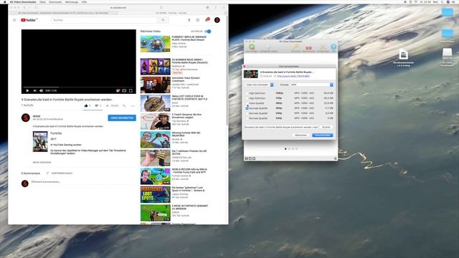Open the Hilfe menu in menu bar
Viewport: 459px width, 258px height.
coord(84,1)
